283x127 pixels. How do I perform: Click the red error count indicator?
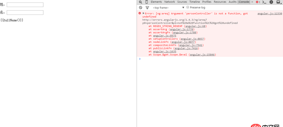pyautogui.click(x=258, y=2)
